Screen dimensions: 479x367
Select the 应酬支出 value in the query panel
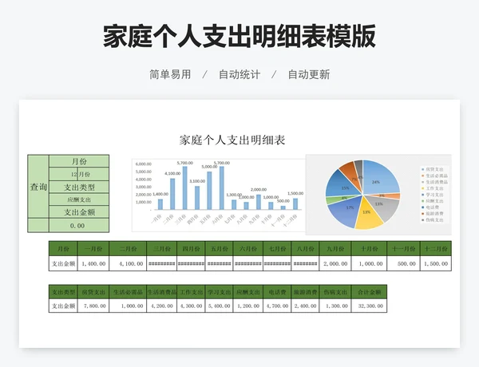(x=79, y=199)
